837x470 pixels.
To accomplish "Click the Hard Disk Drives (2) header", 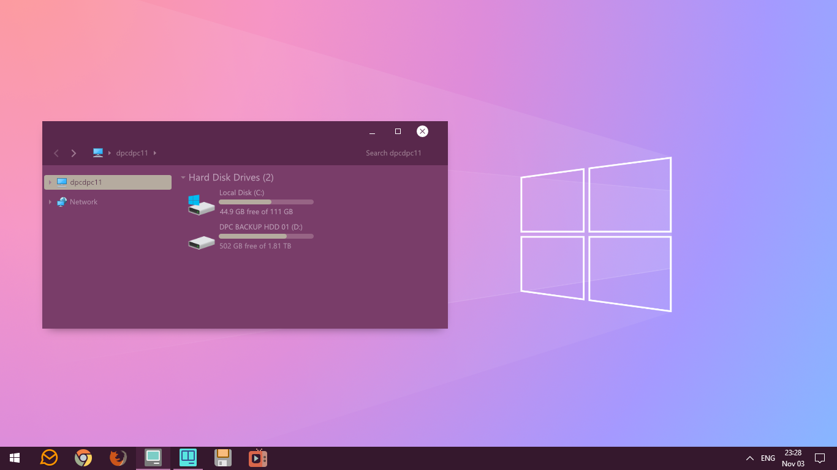I will coord(231,177).
